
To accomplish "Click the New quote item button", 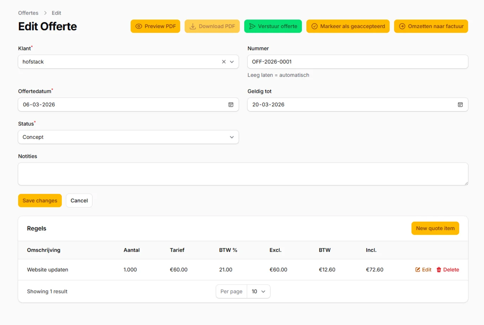I will coord(435,228).
